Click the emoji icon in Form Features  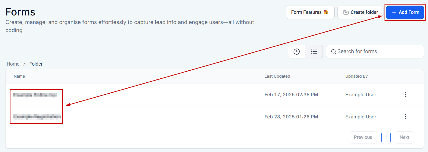tap(326, 12)
